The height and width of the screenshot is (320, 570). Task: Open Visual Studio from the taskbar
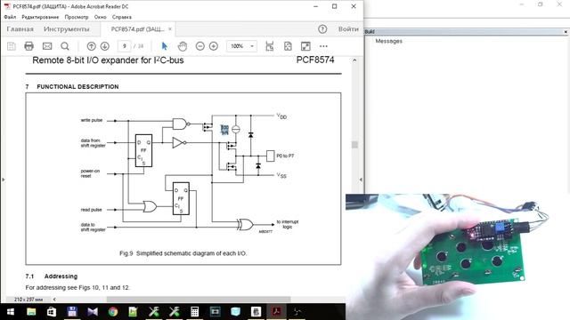pos(93,312)
